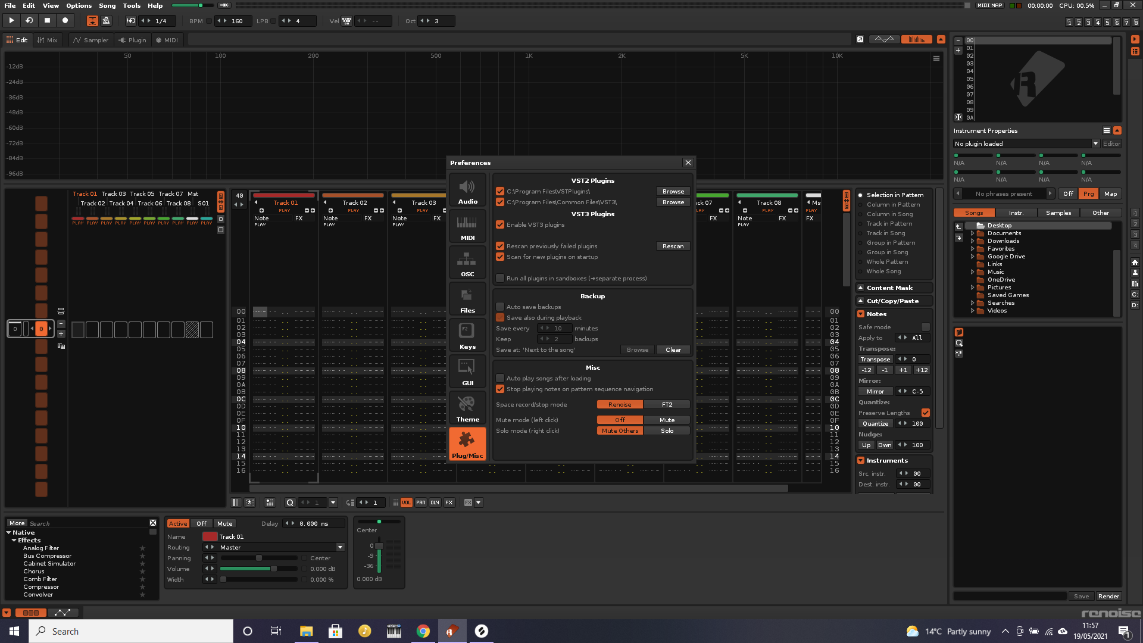The width and height of the screenshot is (1143, 643).
Task: Click the Windows Start button
Action: point(14,631)
